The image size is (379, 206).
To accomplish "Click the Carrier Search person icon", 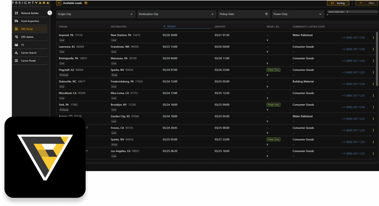I will 16,53.
